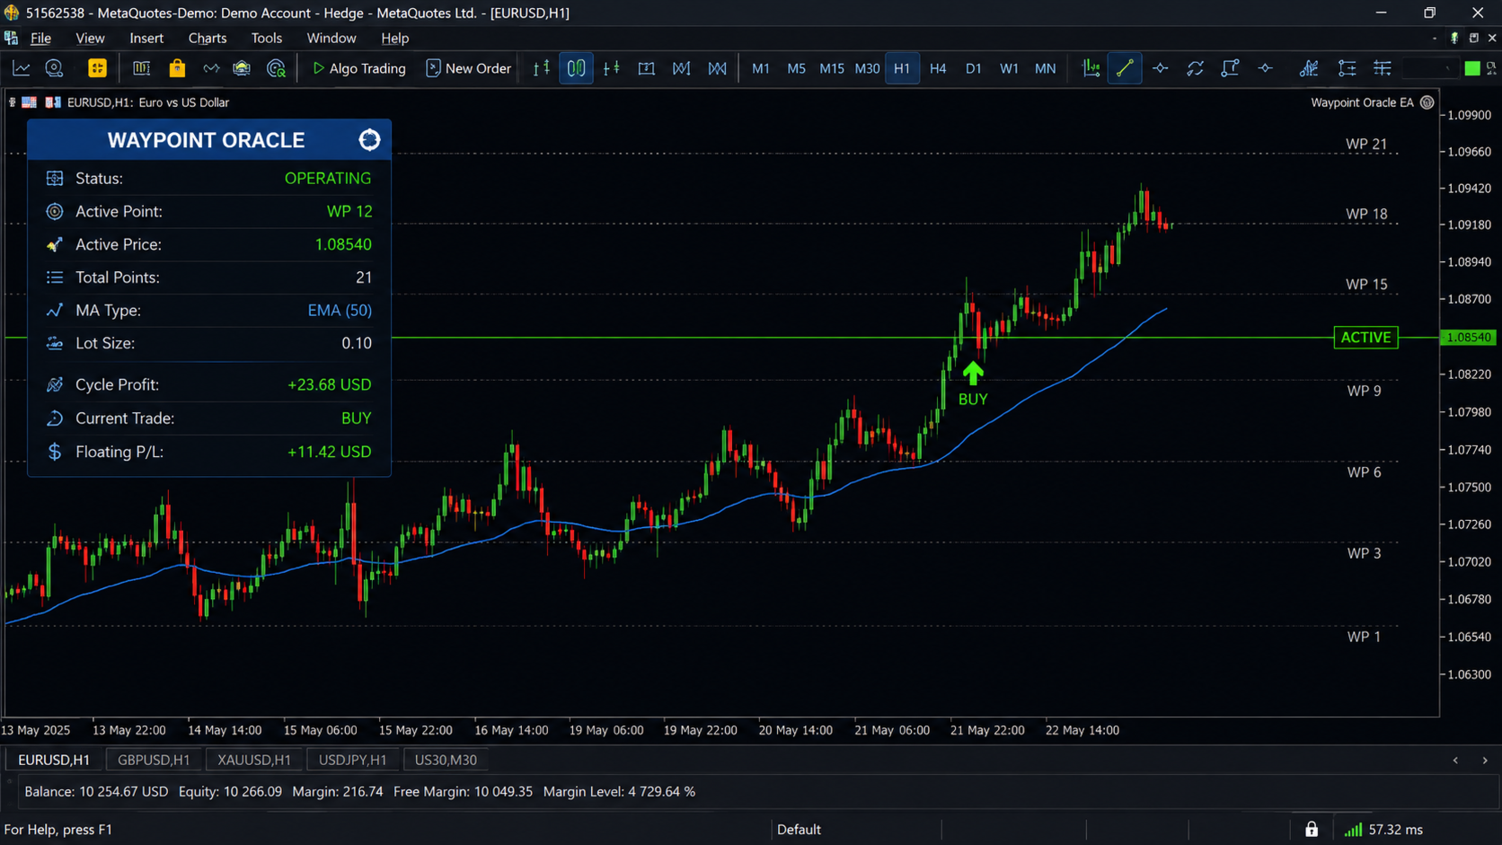The width and height of the screenshot is (1502, 845).
Task: Select the trendline drawing tool
Action: click(1125, 68)
